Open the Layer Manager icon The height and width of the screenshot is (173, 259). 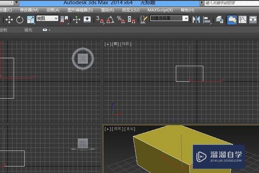[219, 19]
